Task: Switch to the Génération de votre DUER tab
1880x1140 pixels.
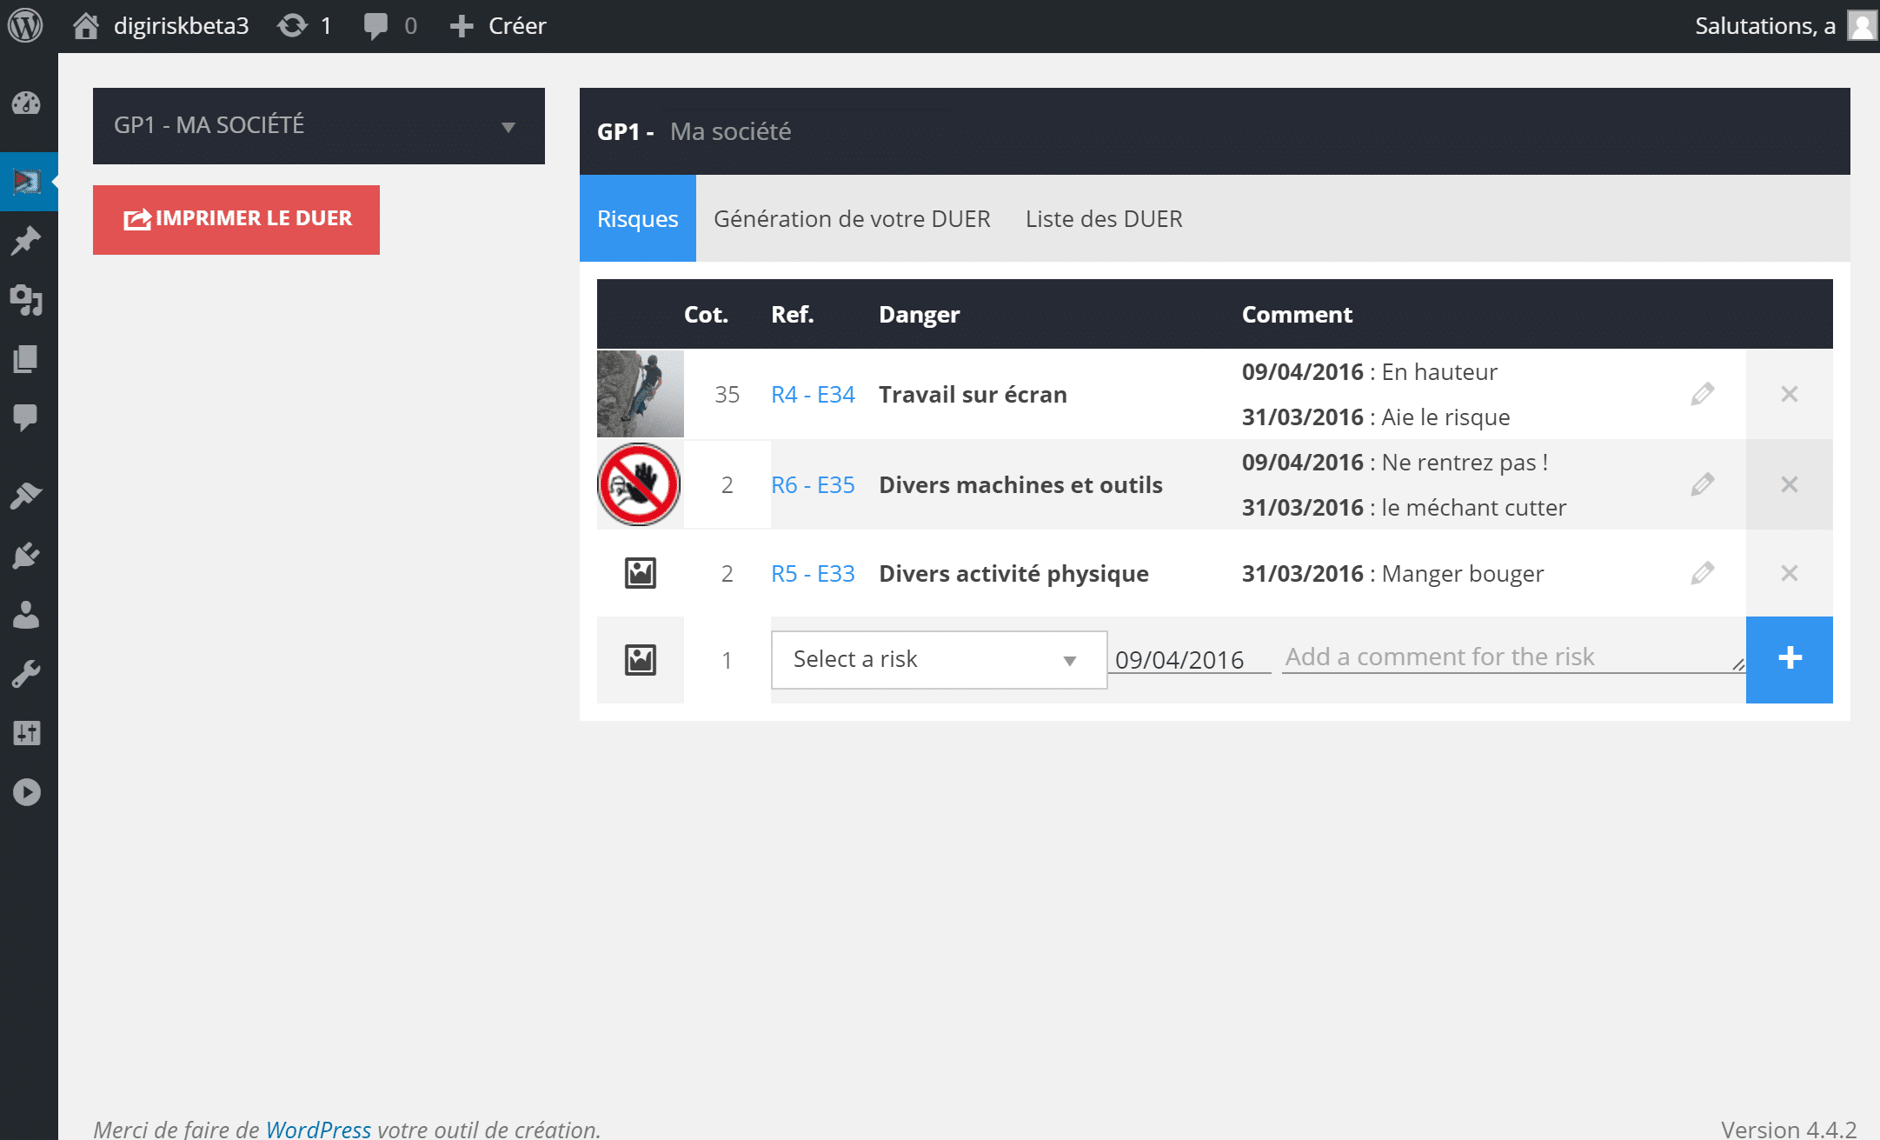Action: pos(852,218)
